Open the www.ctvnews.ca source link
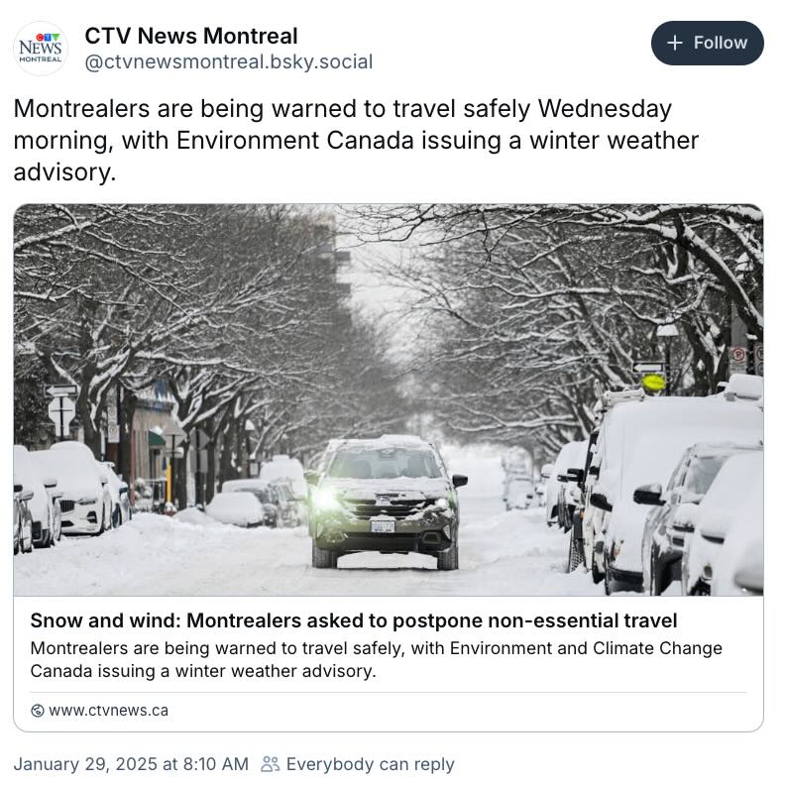785x785 pixels. [109, 711]
